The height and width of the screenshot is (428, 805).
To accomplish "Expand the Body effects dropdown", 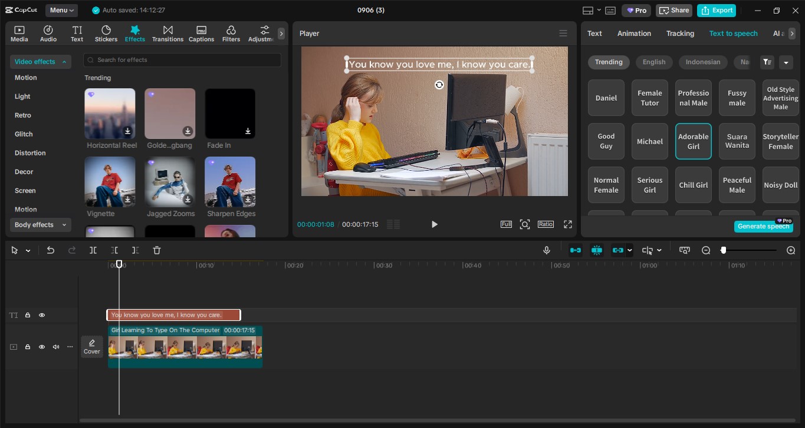I will tap(40, 224).
